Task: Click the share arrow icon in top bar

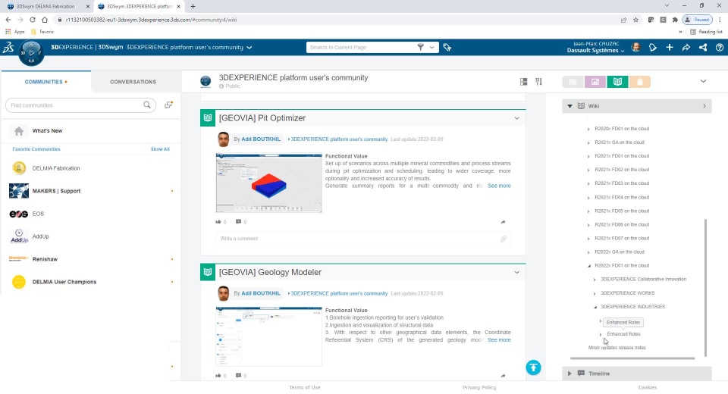Action: [686, 47]
